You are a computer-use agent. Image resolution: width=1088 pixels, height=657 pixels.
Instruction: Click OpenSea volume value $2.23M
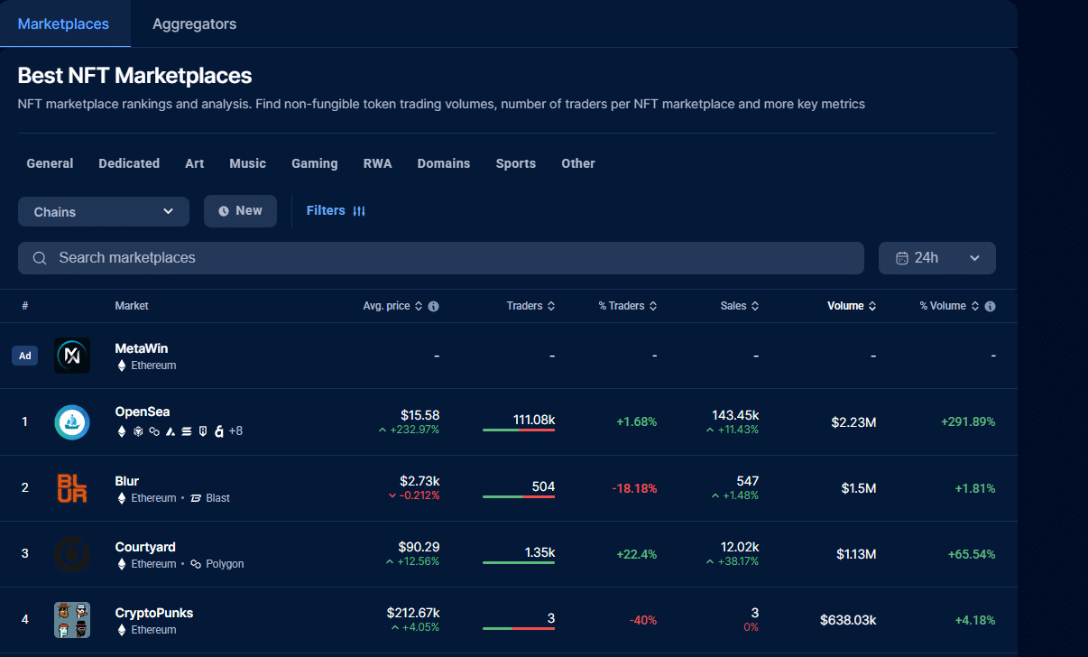tap(853, 421)
